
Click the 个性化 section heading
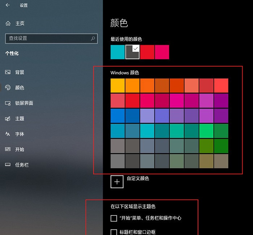tap(12, 53)
